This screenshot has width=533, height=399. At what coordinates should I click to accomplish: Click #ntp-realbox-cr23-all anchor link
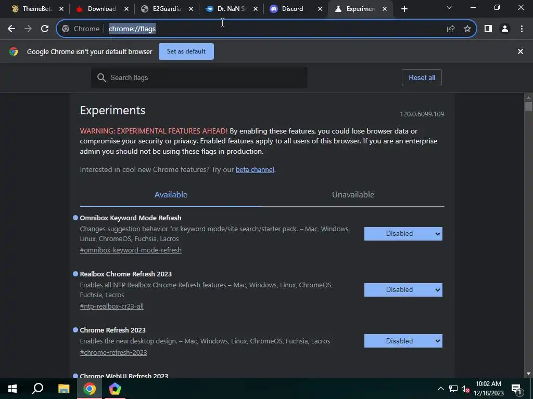(x=111, y=306)
